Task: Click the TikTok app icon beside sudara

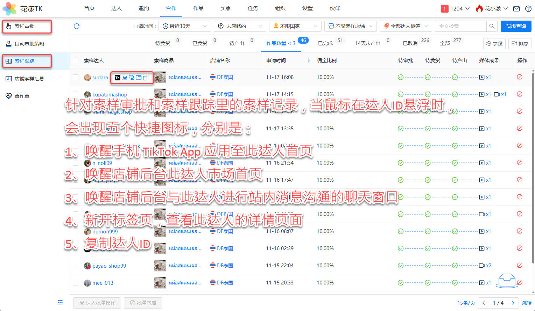Action: [118, 78]
